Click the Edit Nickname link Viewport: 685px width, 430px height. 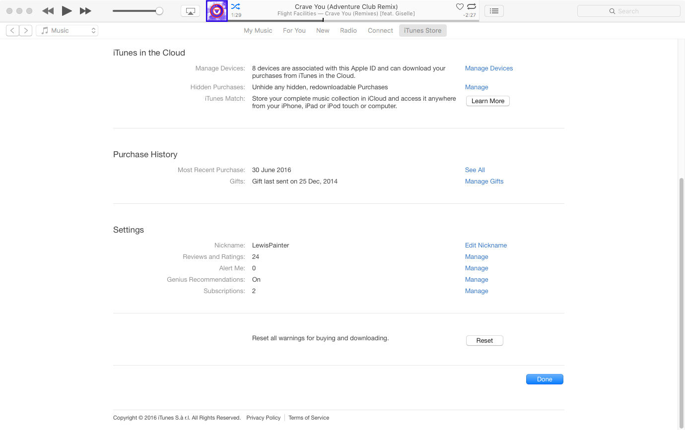point(486,246)
